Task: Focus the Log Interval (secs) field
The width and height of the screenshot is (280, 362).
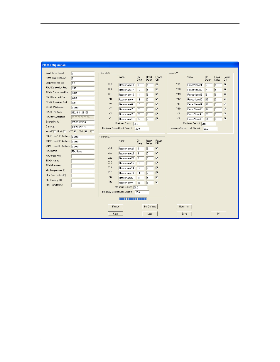Action: pyautogui.click(x=83, y=74)
